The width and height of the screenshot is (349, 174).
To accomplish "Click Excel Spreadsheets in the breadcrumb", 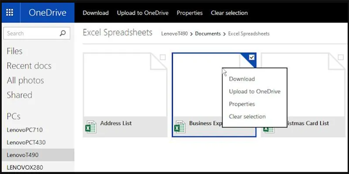I will 249,34.
